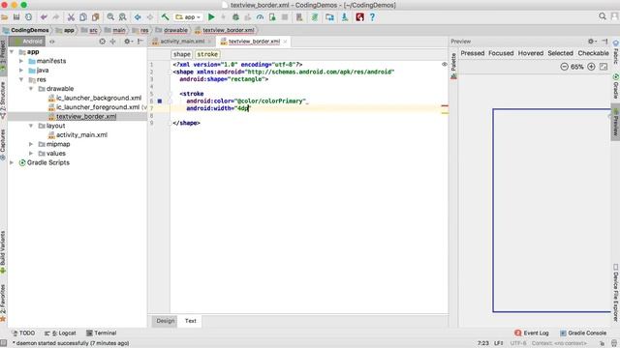620x348 pixels.
Task: Open the Android project view dropdown
Action: point(27,41)
